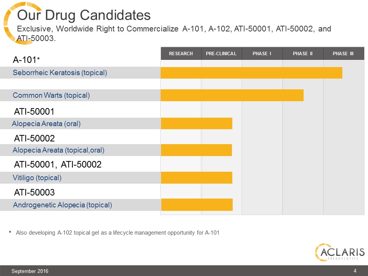Click the PHASE I column header
Viewport: 368px width, 276px height.
point(262,54)
